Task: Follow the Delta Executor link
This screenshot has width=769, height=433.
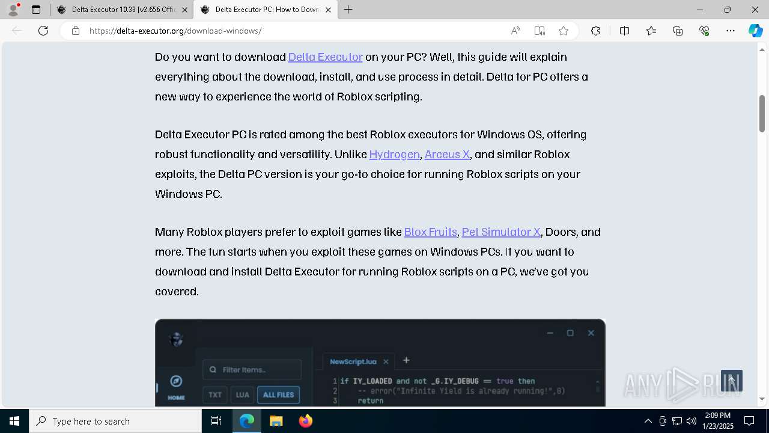Action: pyautogui.click(x=325, y=57)
